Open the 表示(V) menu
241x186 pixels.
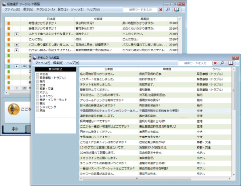click(28, 10)
